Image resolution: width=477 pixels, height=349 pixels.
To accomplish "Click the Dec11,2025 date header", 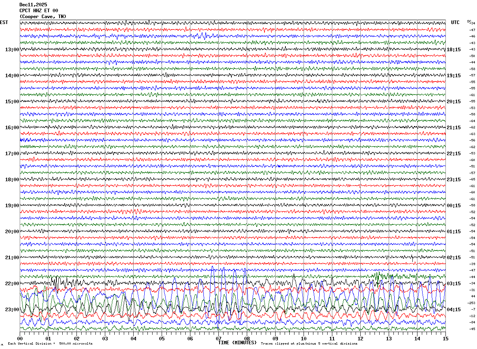I will 34,5.
